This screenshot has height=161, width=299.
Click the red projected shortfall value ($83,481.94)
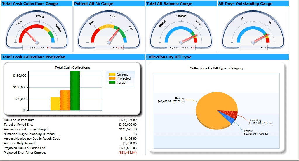(x=128, y=153)
